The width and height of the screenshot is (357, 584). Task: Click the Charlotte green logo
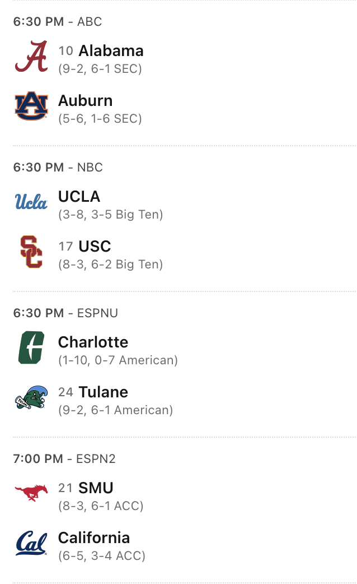(x=31, y=347)
